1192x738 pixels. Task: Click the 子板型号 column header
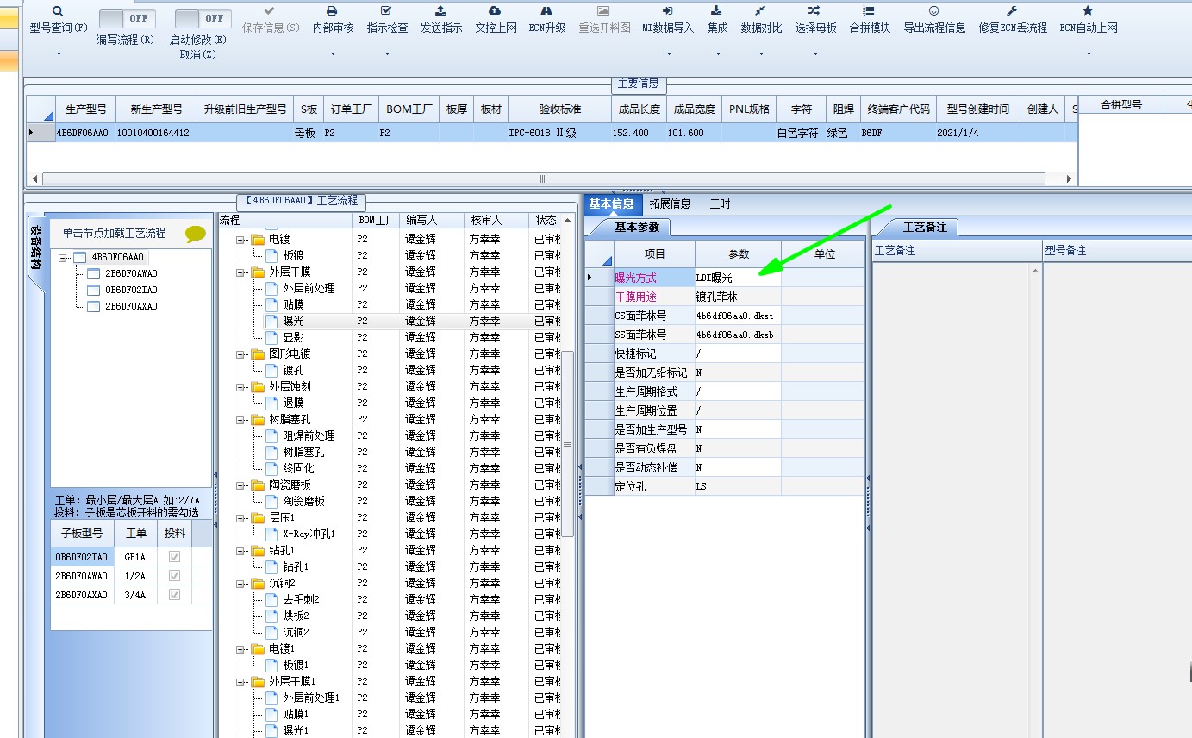tap(82, 534)
